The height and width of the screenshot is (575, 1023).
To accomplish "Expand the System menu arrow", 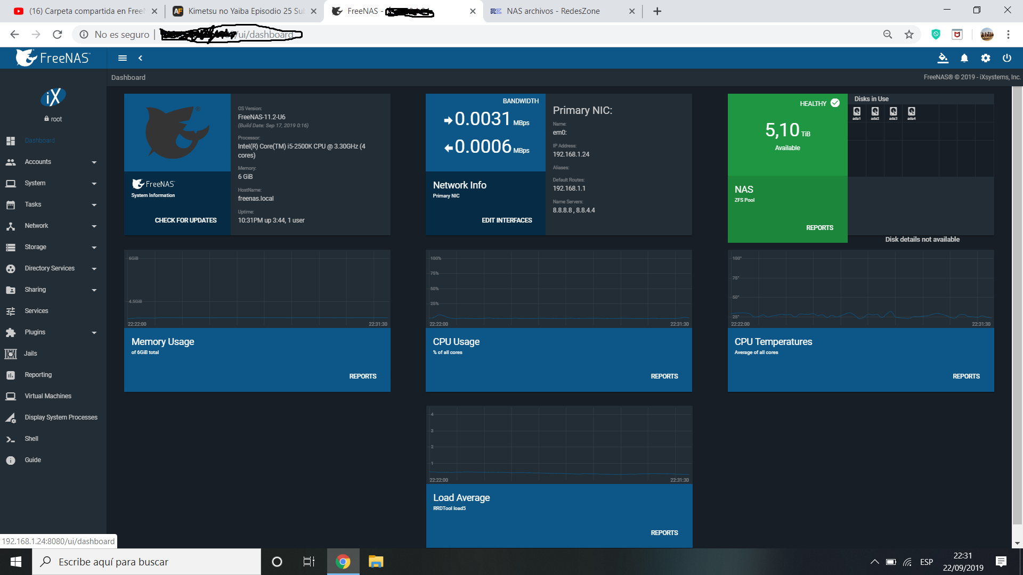I will pyautogui.click(x=94, y=184).
